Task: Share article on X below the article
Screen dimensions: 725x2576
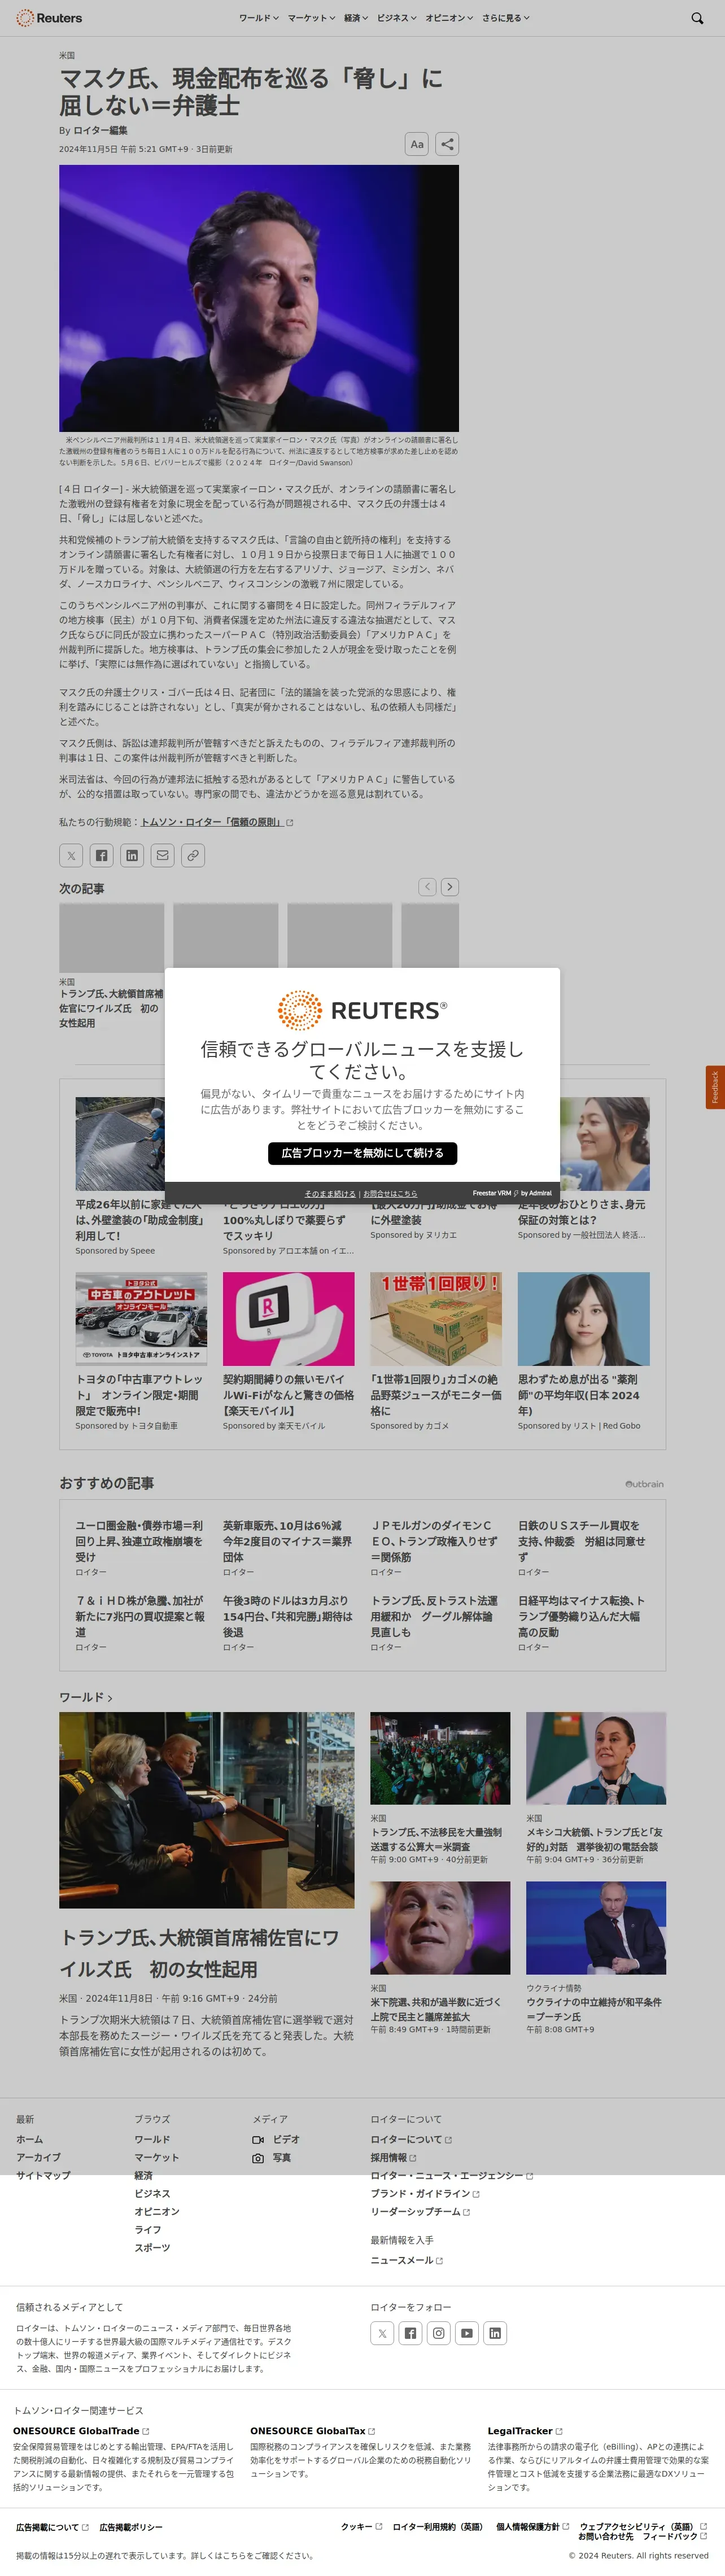Action: point(71,855)
